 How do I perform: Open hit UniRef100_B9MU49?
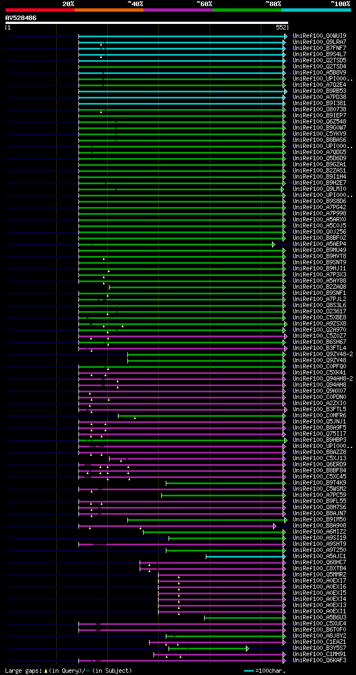(320, 250)
